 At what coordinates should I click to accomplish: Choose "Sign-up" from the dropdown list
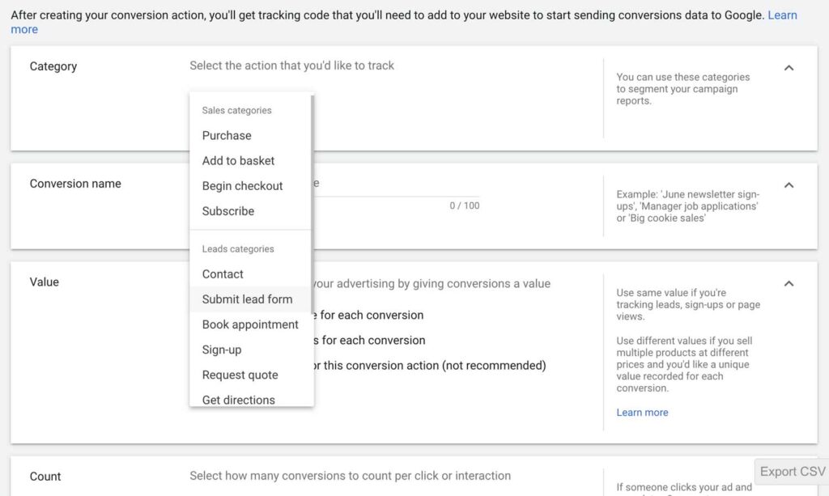click(x=219, y=350)
